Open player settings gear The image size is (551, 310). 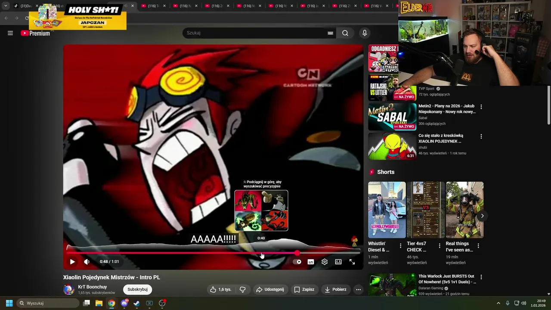[x=325, y=261]
